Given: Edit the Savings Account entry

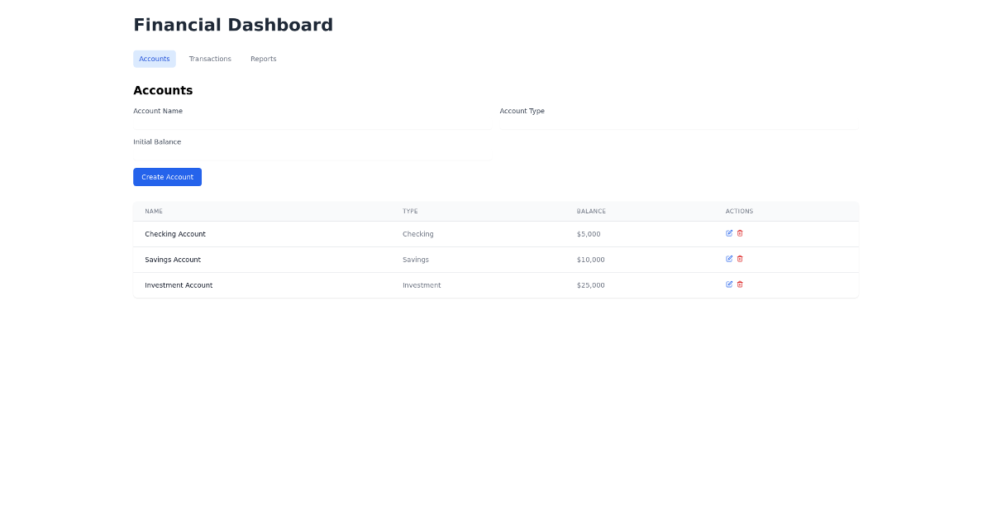Looking at the screenshot, I should pos(729,259).
